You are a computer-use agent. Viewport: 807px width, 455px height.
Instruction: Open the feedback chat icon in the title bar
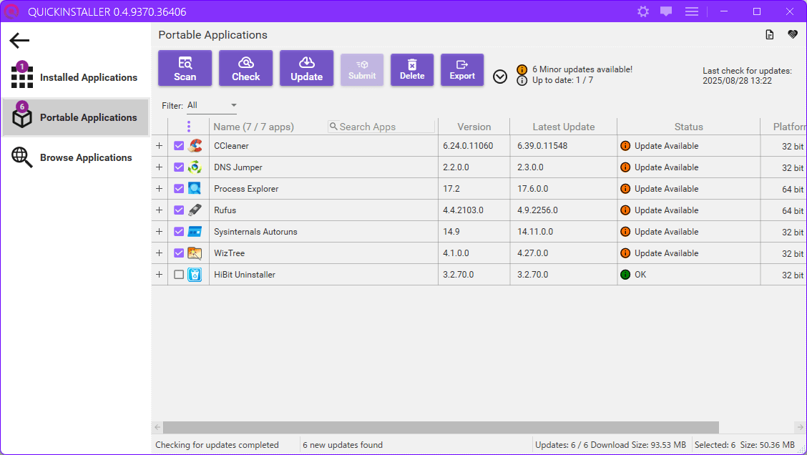coord(666,11)
